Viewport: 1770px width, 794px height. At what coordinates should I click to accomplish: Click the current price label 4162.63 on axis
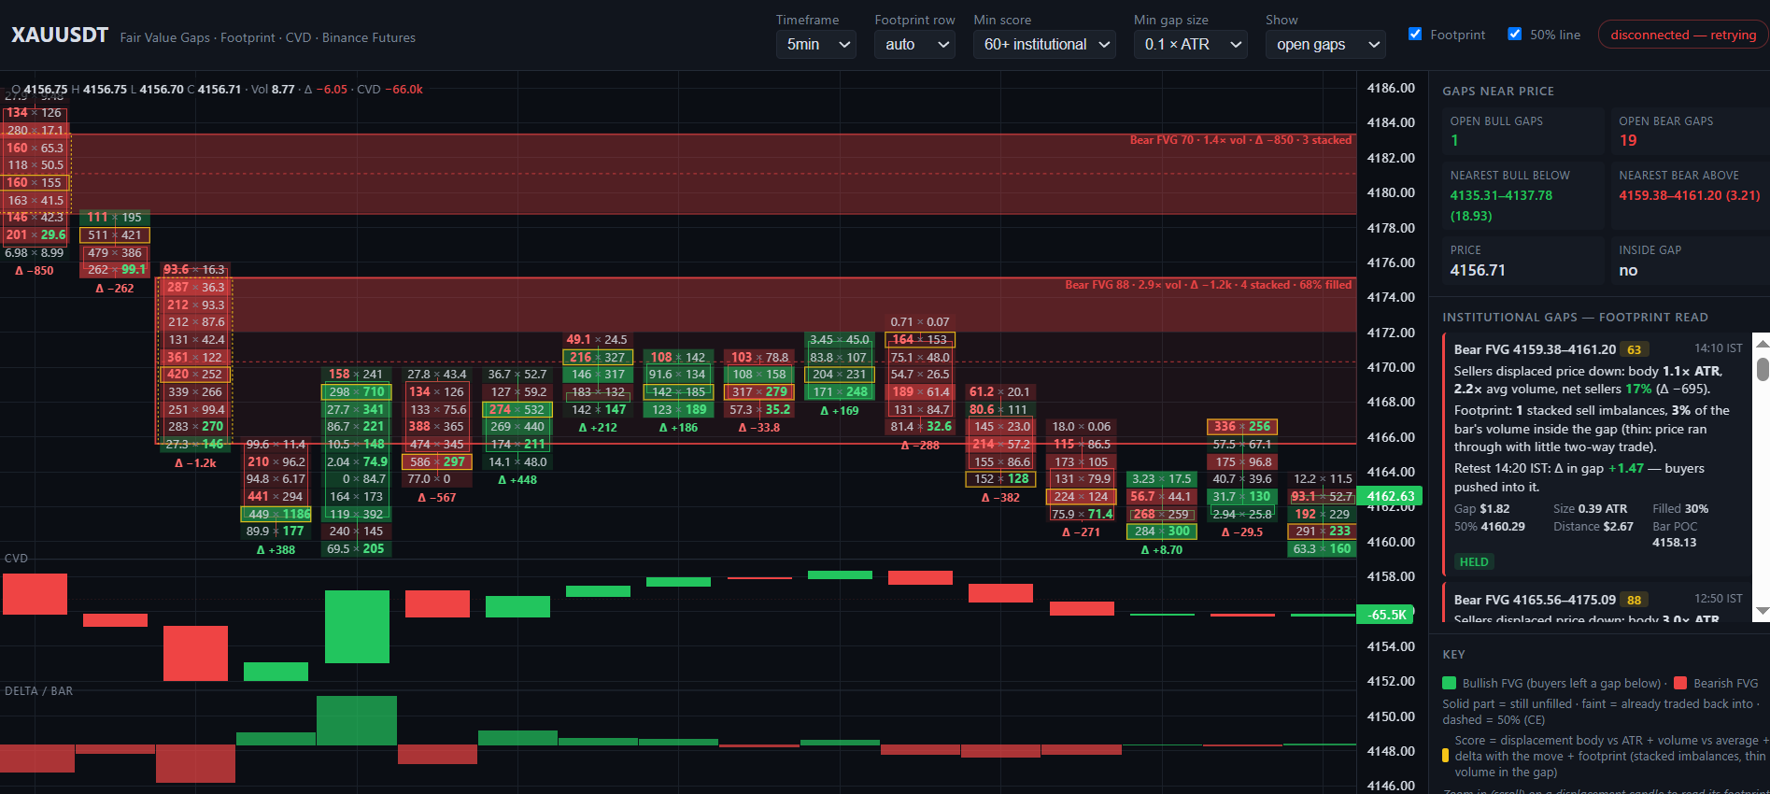point(1391,496)
